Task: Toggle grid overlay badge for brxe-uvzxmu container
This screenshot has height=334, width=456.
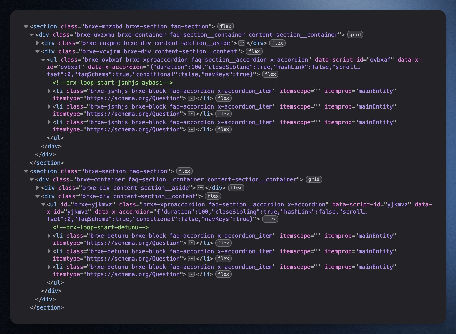Action: (355, 35)
